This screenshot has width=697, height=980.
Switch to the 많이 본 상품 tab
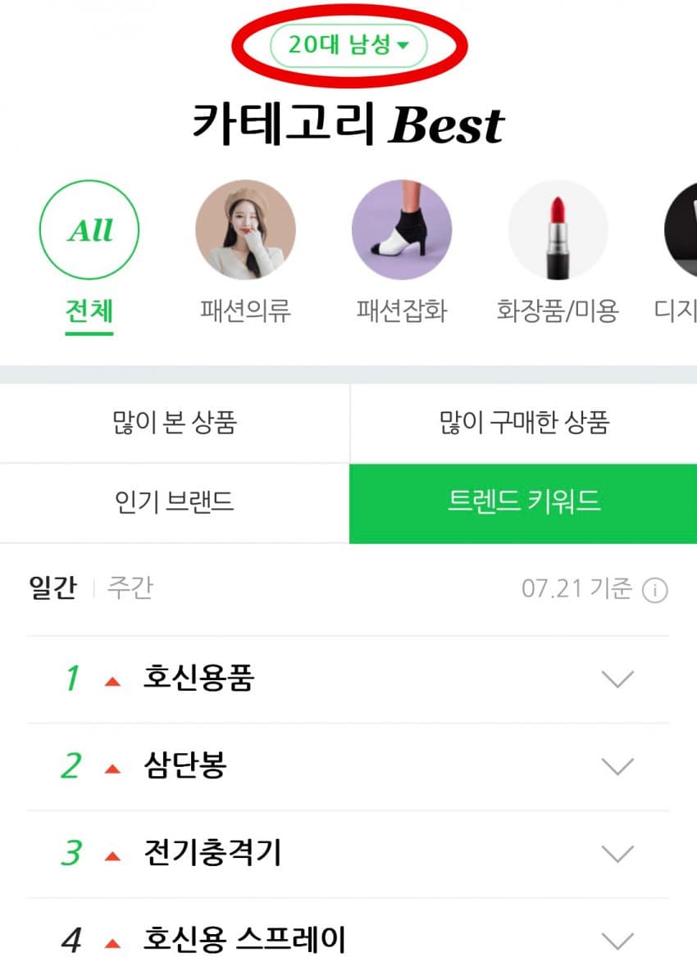point(175,423)
